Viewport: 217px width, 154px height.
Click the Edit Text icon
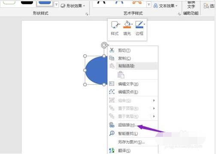112,84
